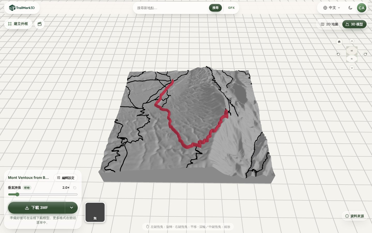Click the 即時 badge beside 垂直誇張
This screenshot has width=372, height=233.
pos(27,188)
